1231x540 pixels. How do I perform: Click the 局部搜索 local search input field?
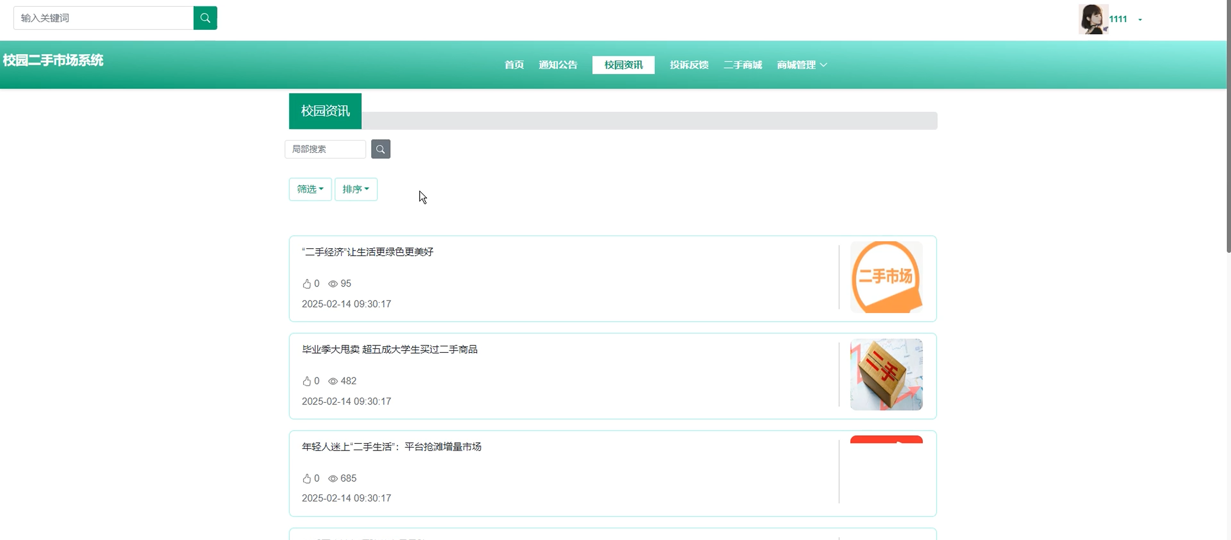(x=325, y=149)
